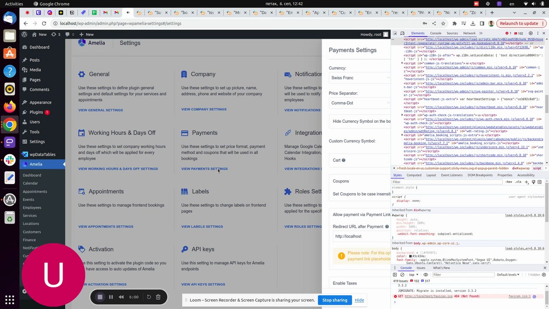
Task: Expand the background property value triangle
Action: (417, 253)
